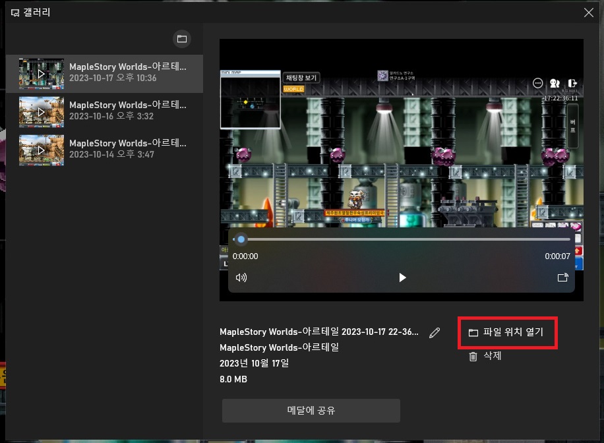
Task: Click the 갤러리 title icon
Action: point(15,13)
